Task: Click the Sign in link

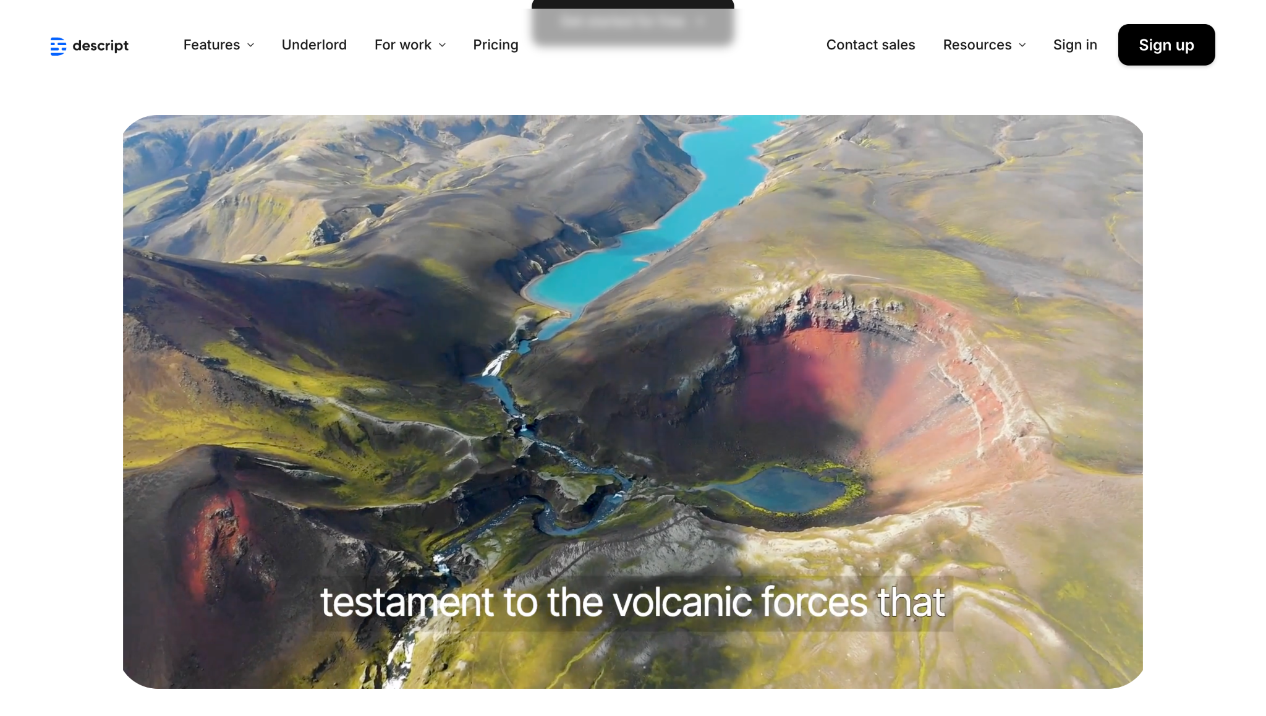Action: pyautogui.click(x=1075, y=45)
